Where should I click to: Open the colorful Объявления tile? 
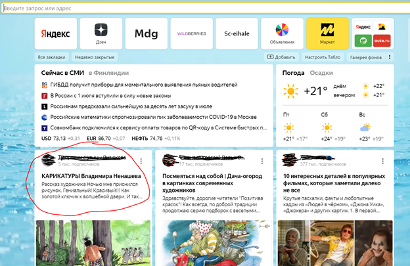coord(282,33)
